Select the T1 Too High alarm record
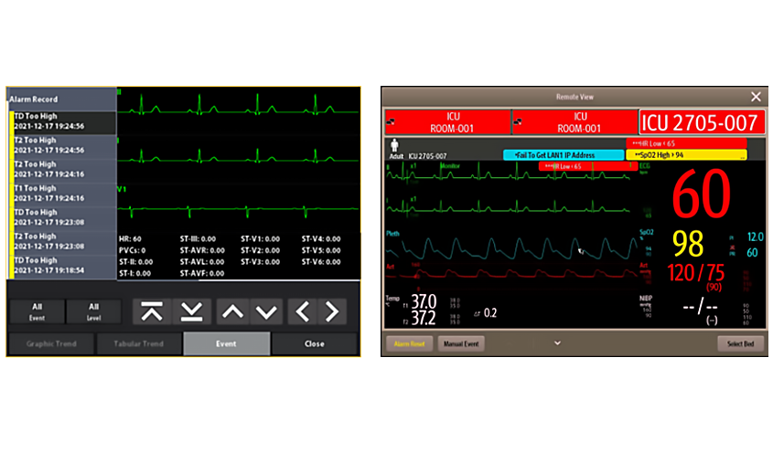Viewport: 773px width, 452px height. (62, 193)
